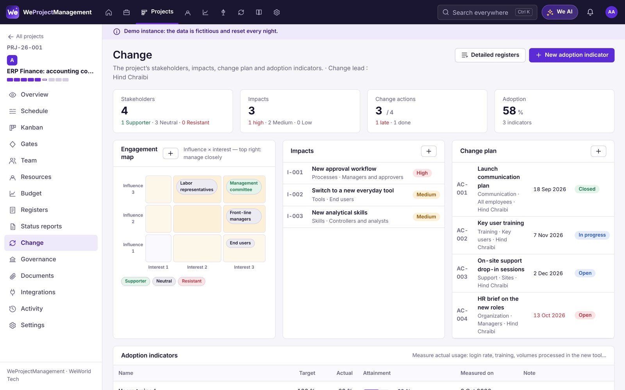Click the Detailed registers button
Viewport: 625px width, 390px height.
(490, 55)
